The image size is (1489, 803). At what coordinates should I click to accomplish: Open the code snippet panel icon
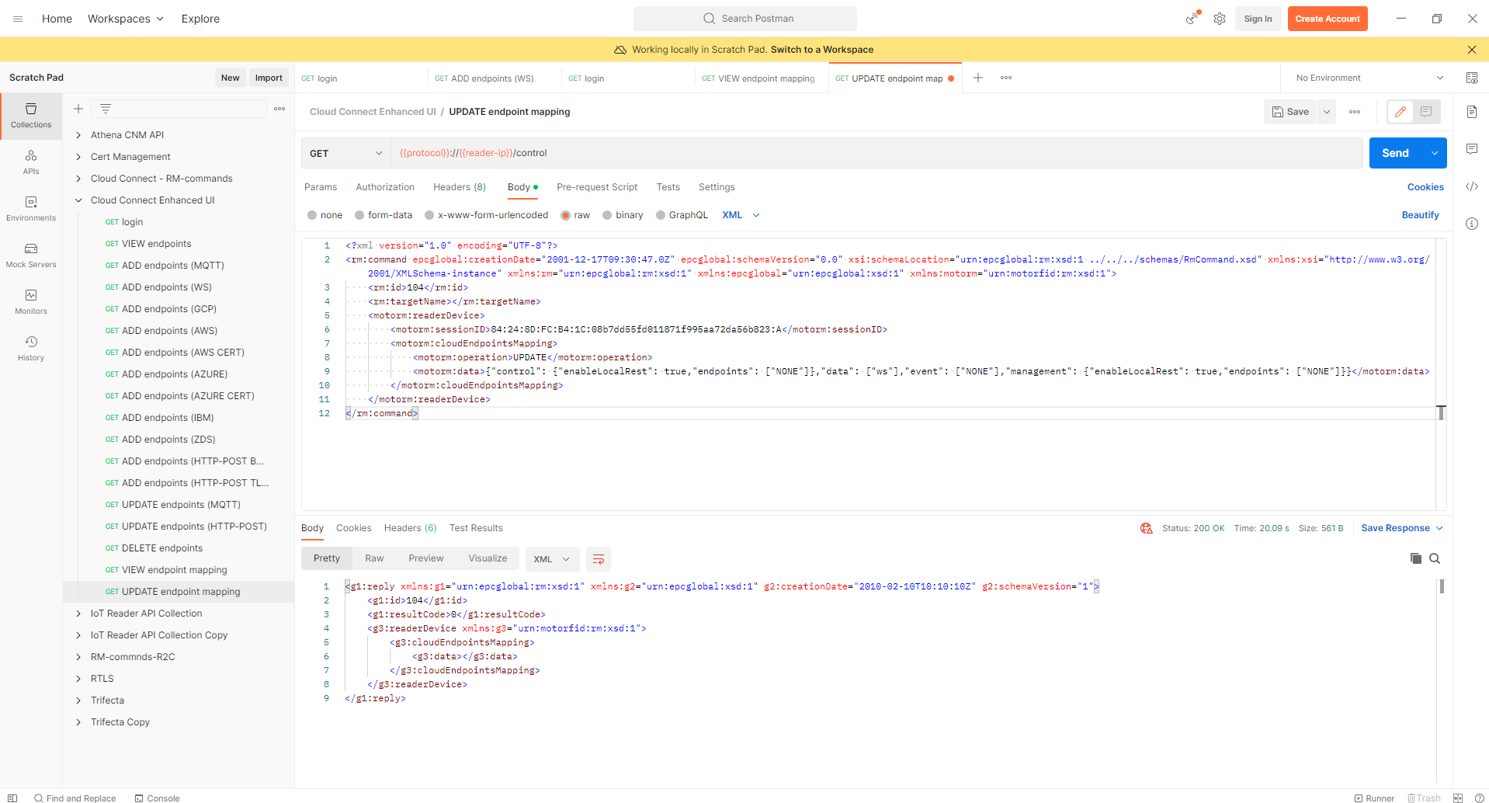coord(1472,186)
